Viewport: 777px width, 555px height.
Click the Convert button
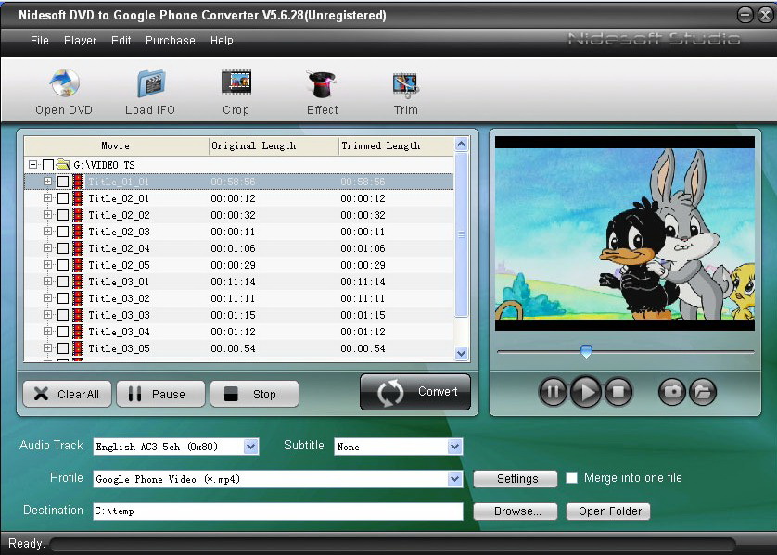point(414,392)
